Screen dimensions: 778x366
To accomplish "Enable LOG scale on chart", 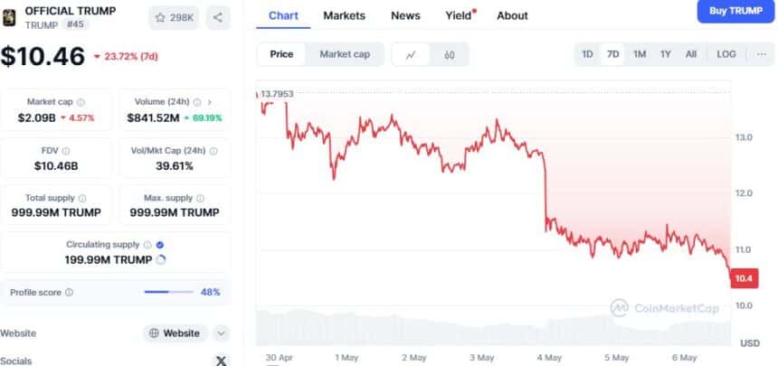I will click(726, 54).
